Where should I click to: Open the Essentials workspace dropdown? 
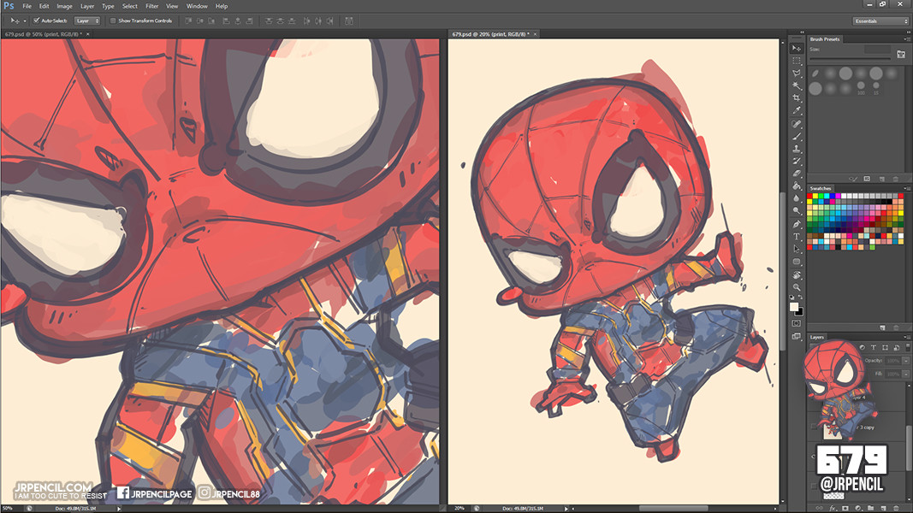(881, 21)
